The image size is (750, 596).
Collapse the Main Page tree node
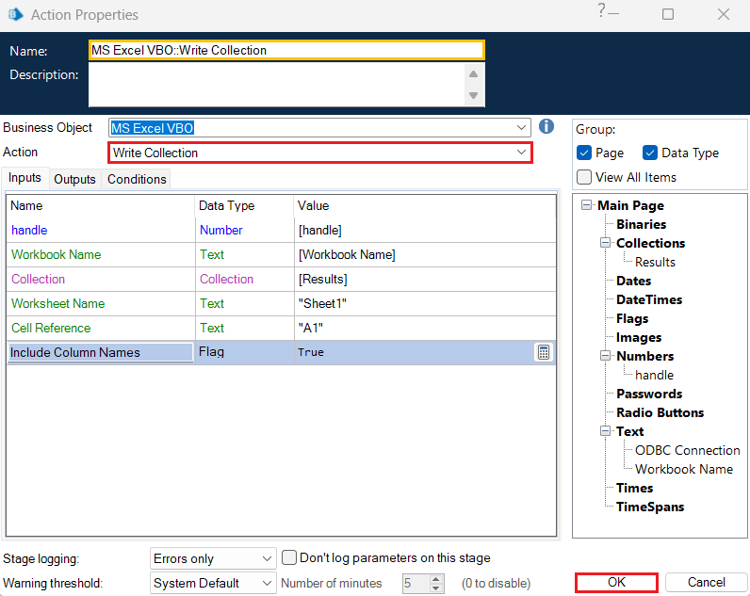[x=586, y=205]
